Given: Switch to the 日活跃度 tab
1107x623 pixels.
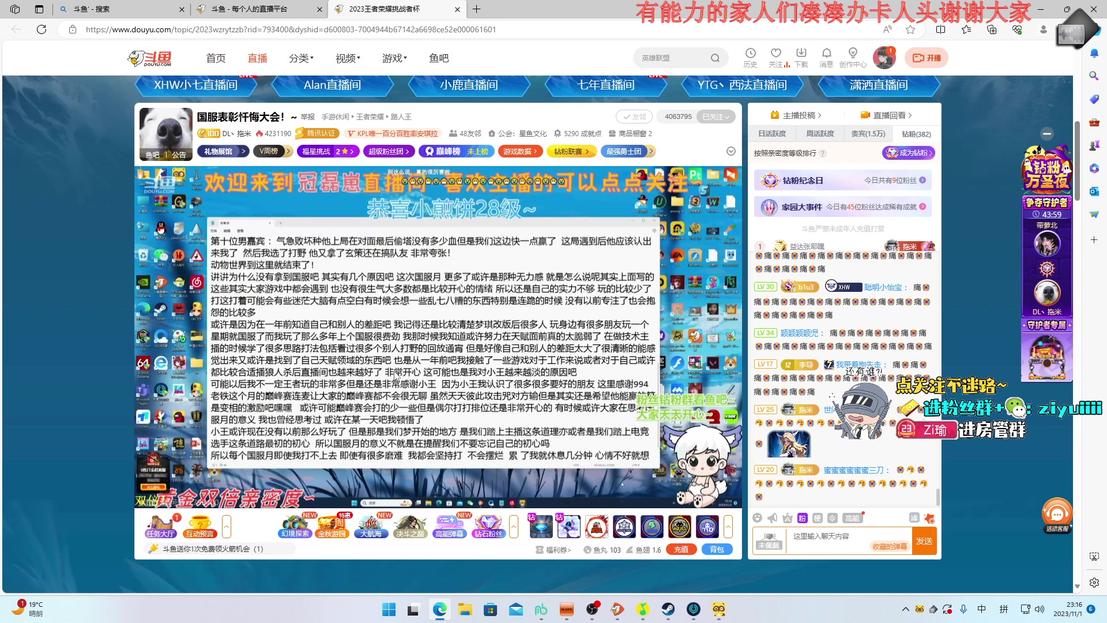Looking at the screenshot, I should 772,133.
